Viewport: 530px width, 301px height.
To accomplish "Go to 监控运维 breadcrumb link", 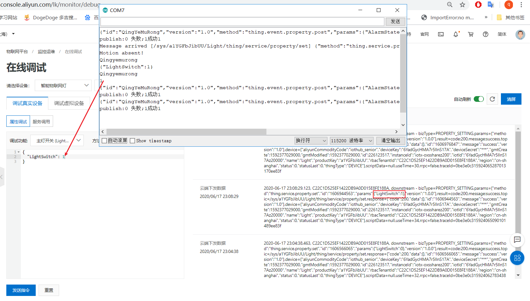I will click(x=46, y=52).
